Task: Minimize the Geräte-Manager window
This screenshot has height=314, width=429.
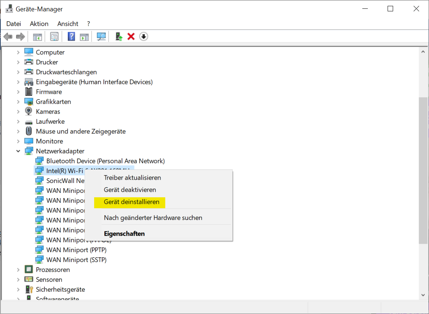Action: tap(365, 9)
